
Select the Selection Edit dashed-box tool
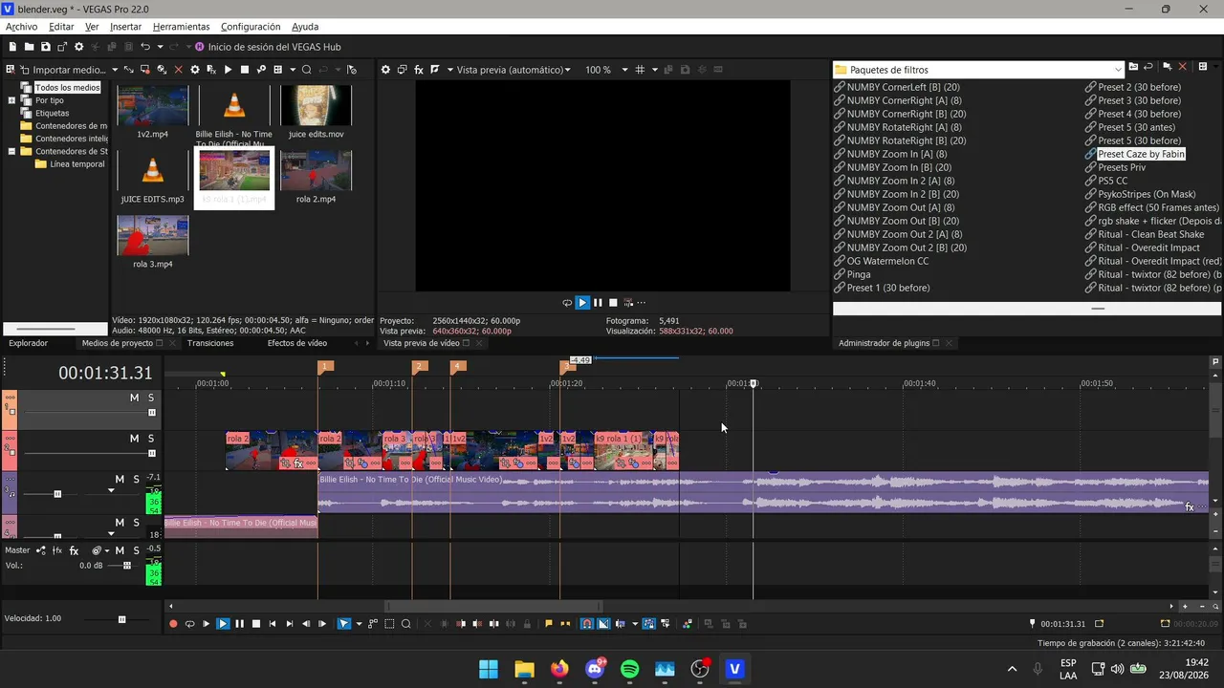pyautogui.click(x=389, y=624)
